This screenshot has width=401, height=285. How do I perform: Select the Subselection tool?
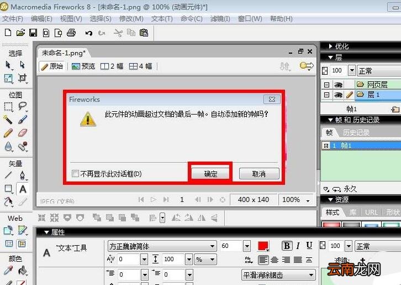(x=23, y=65)
